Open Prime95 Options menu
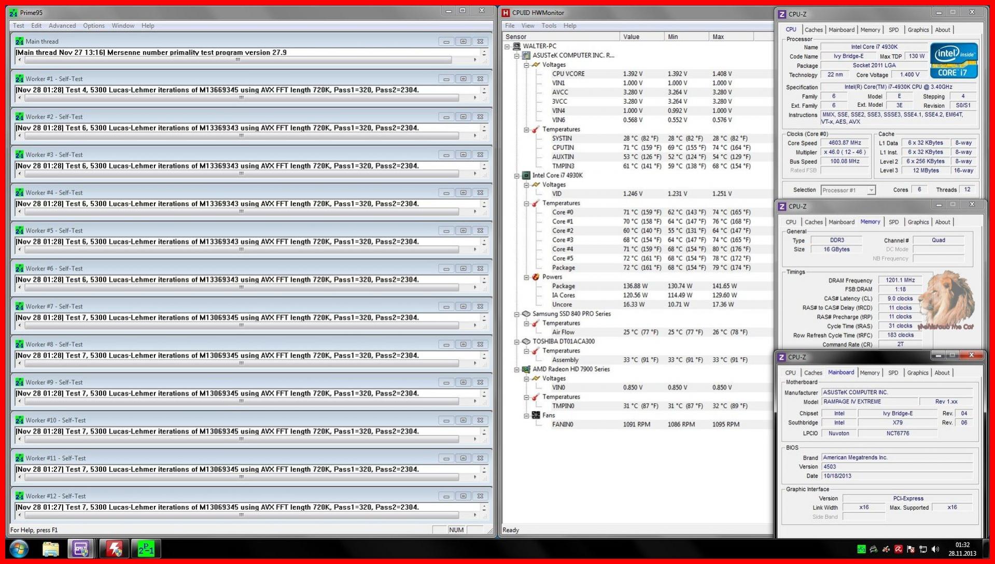The height and width of the screenshot is (564, 995). click(x=94, y=25)
